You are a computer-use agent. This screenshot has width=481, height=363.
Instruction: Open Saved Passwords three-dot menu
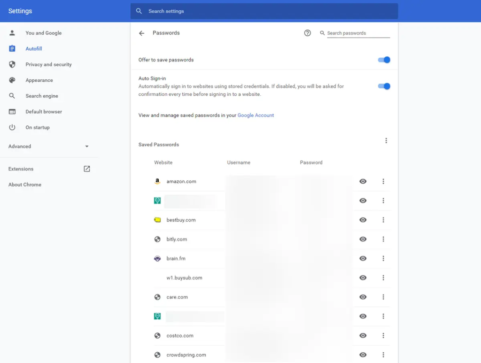[x=386, y=140]
